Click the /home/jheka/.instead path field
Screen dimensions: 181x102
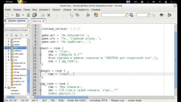17,30
